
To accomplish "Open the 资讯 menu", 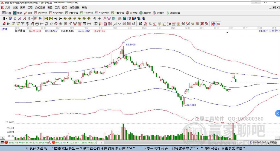I will tap(22, 7).
